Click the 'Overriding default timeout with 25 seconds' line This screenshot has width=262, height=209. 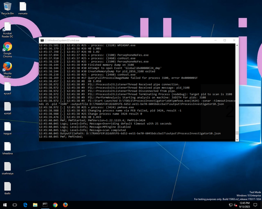tap(105, 124)
